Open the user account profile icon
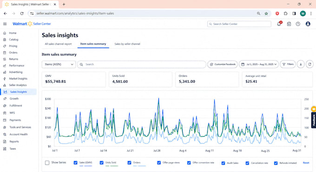The image size is (316, 172). click(308, 24)
